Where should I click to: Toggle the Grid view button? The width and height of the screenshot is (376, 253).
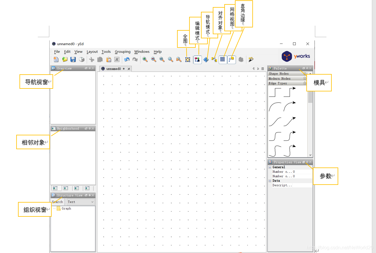tap(223, 60)
